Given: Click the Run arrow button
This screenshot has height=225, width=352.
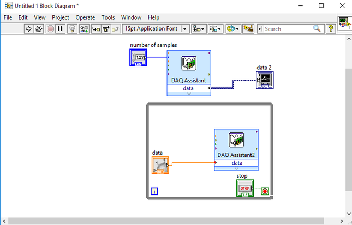Looking at the screenshot, I should (29, 29).
